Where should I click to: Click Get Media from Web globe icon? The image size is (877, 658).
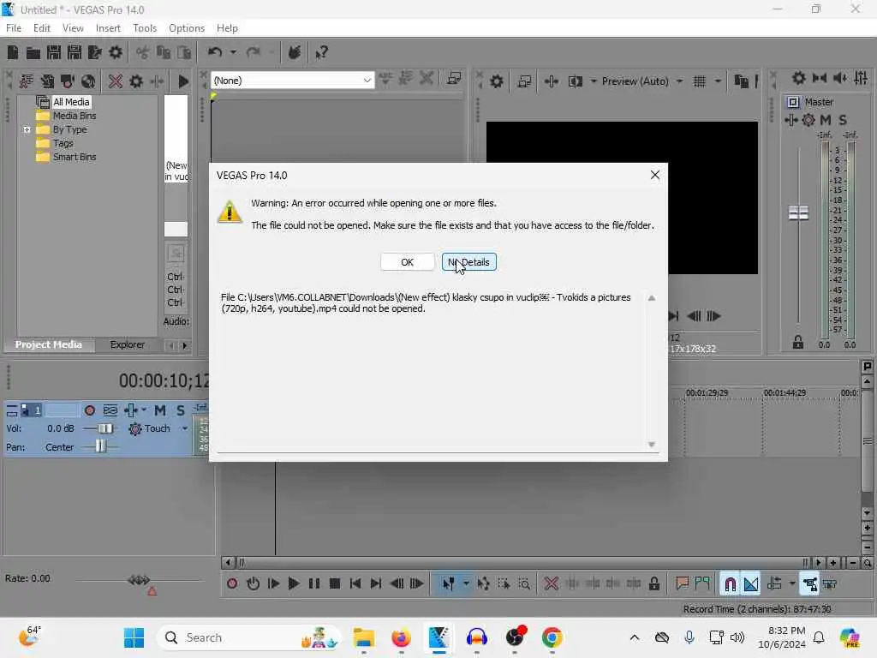[x=88, y=81]
